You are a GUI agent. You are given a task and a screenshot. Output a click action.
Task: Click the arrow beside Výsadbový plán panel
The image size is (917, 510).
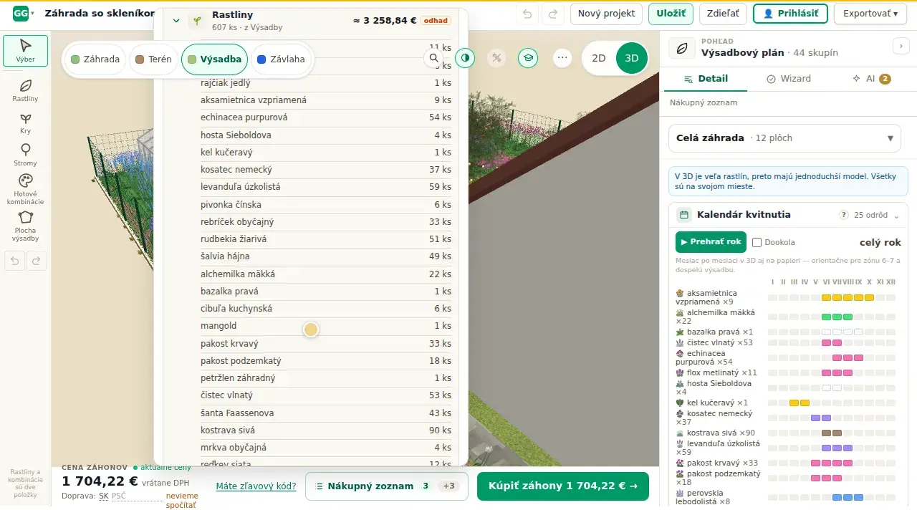pos(901,46)
